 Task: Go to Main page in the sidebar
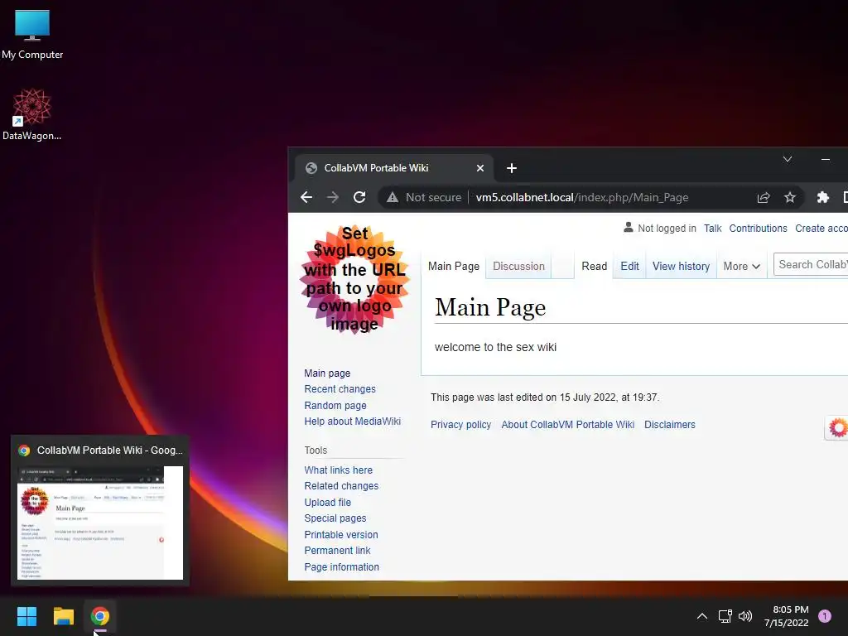[x=326, y=373]
